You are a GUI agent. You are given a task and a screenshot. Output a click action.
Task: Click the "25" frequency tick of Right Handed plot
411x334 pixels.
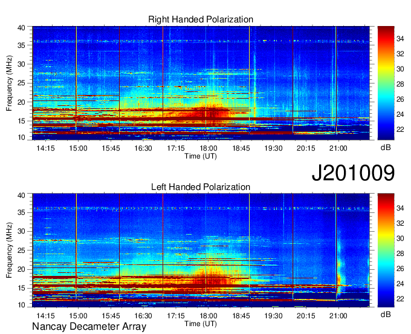coord(21,83)
